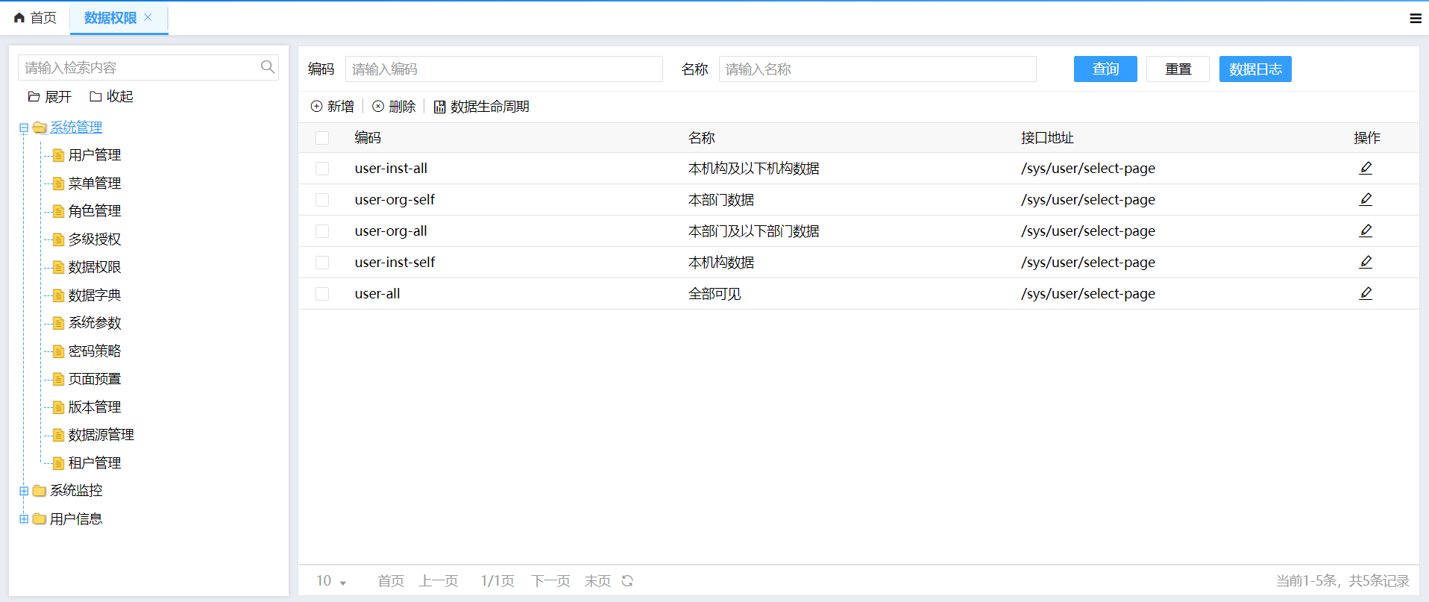
Task: Open the hamburger menu icon at top right
Action: coord(1415,19)
